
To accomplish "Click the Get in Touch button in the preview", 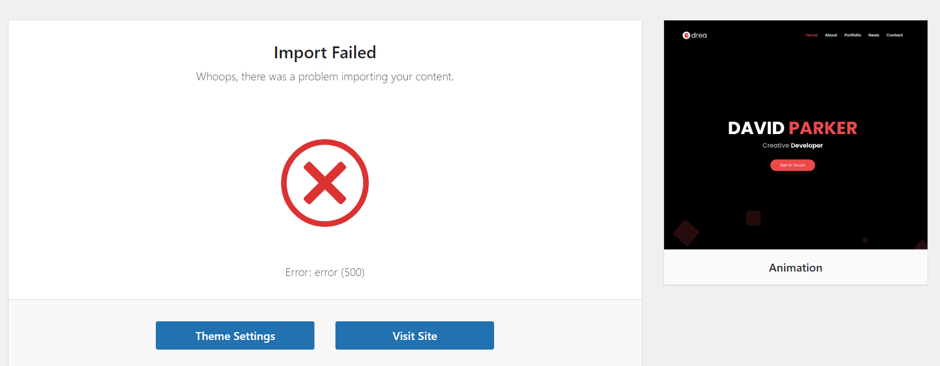I will (793, 165).
